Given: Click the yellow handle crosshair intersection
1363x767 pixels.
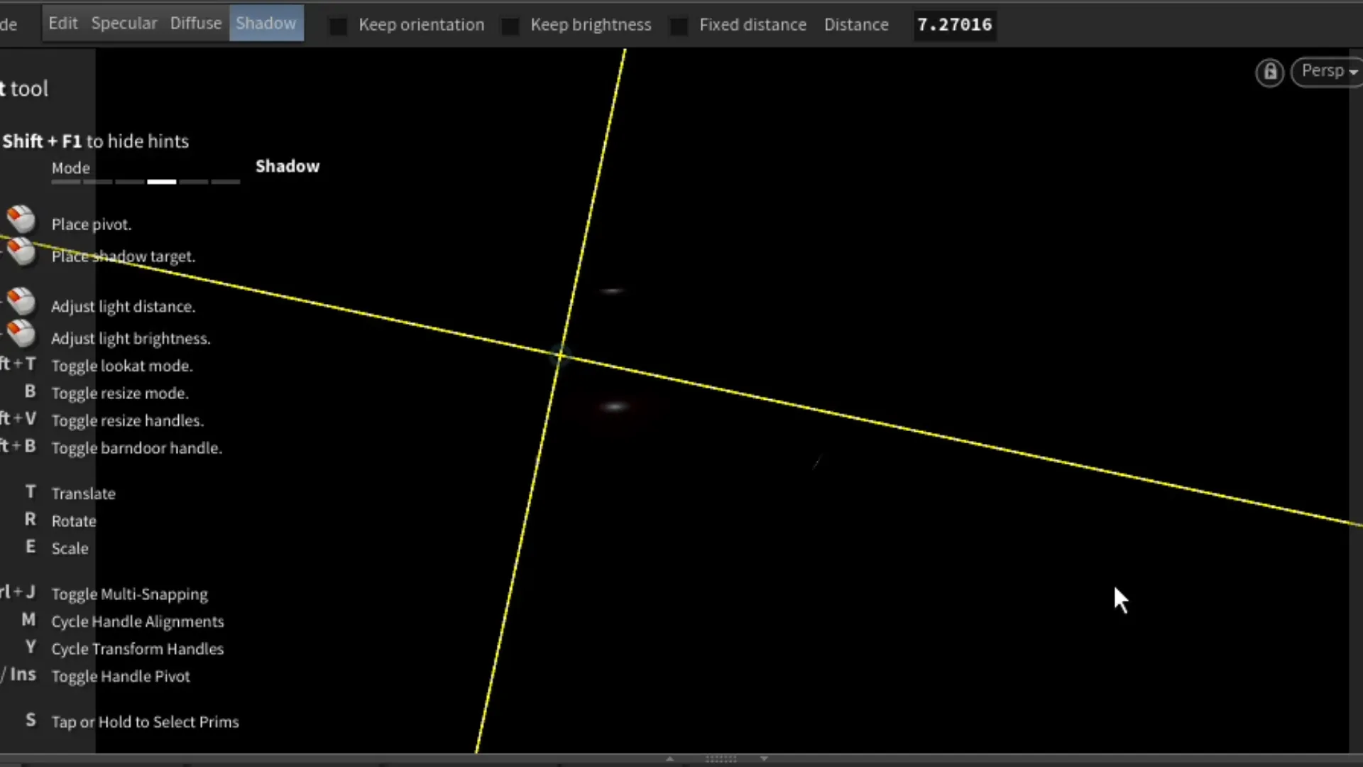Looking at the screenshot, I should [560, 354].
